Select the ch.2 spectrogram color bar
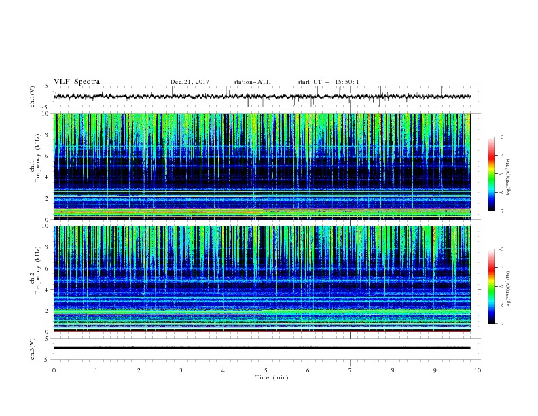The width and height of the screenshot is (538, 416). pos(491,286)
